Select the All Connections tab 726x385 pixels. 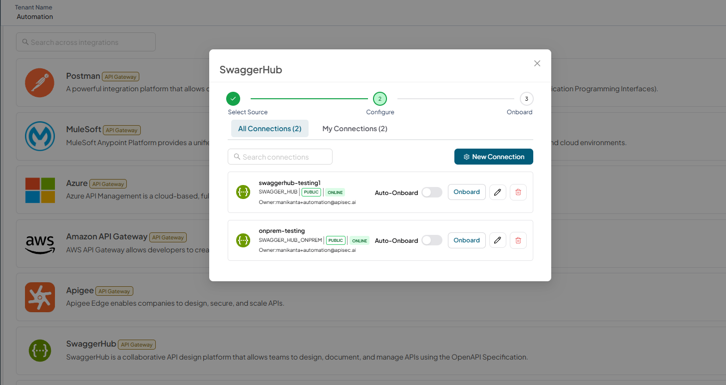pos(270,129)
